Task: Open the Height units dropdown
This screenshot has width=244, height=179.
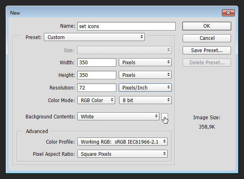Action: (145, 75)
